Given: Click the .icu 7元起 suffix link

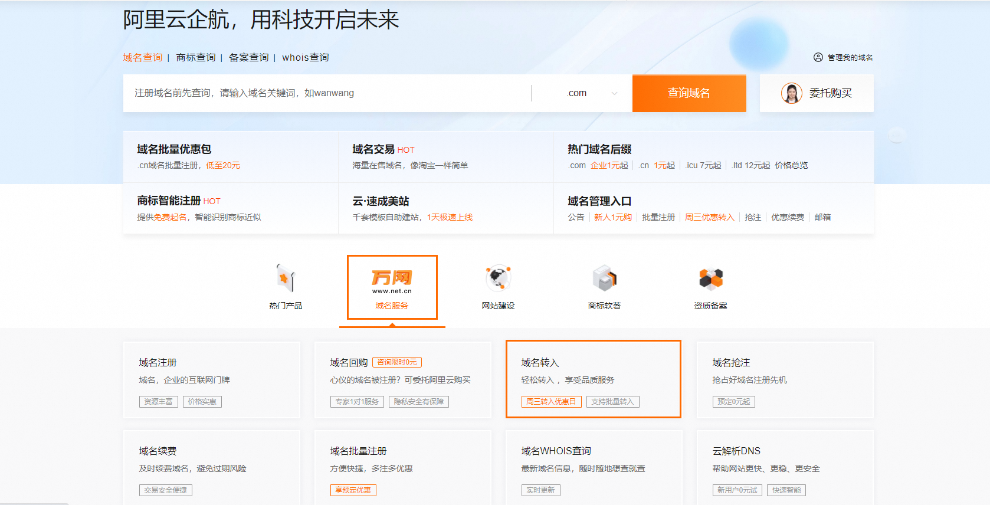Looking at the screenshot, I should (x=703, y=165).
